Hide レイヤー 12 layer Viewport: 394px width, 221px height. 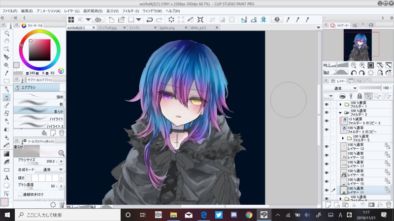[x=327, y=155]
